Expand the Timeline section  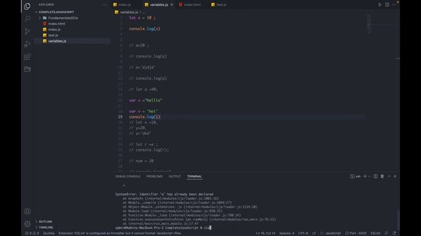pos(45,227)
